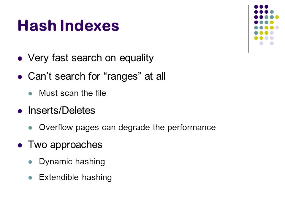285x214 pixels.
Task: Click the yellow dot in the decoration's third row
Action: click(277, 17)
